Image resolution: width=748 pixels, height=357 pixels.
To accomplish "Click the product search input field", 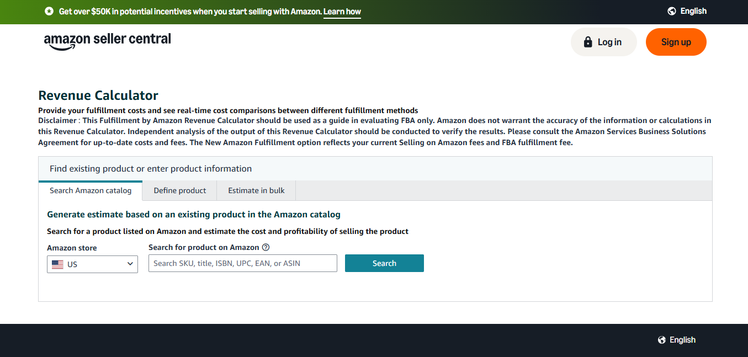I will click(242, 263).
